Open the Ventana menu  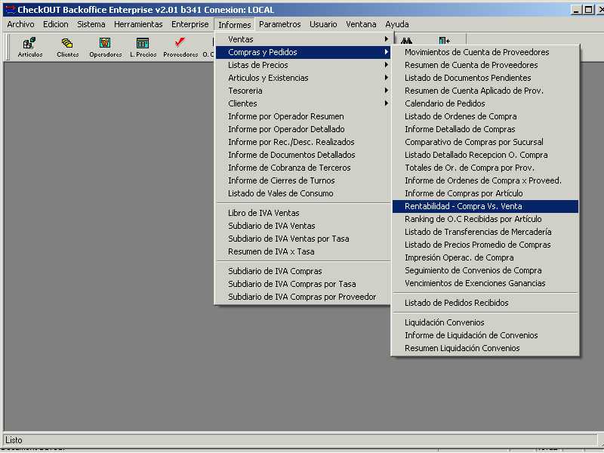click(x=361, y=24)
